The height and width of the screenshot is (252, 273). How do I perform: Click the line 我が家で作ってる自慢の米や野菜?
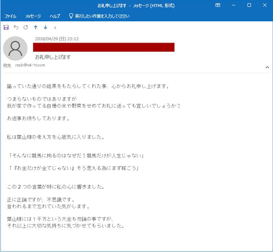(44, 106)
